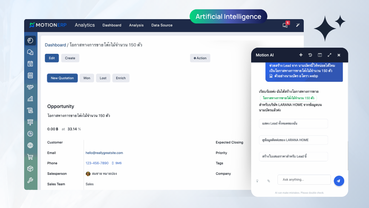Click the Expected Closing label

pos(230,142)
